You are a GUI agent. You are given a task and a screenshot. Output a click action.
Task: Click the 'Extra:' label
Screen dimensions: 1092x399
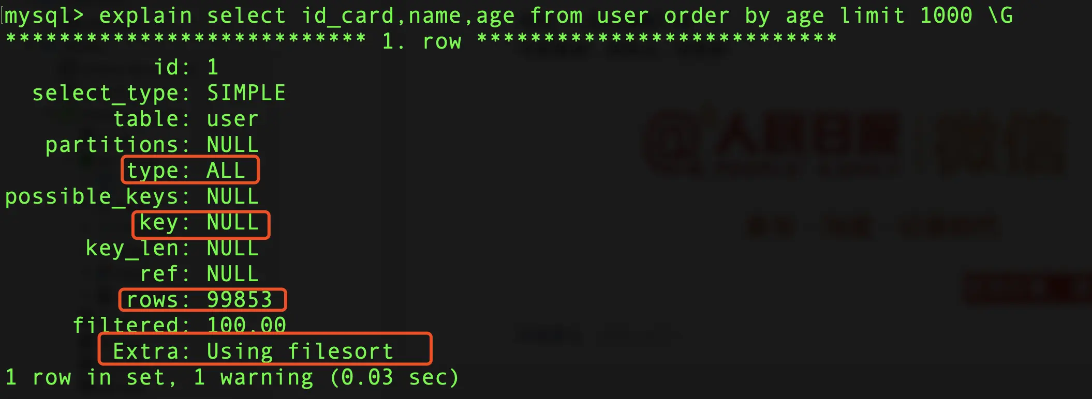tap(146, 351)
